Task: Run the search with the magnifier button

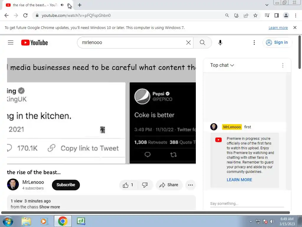Action: [x=202, y=43]
